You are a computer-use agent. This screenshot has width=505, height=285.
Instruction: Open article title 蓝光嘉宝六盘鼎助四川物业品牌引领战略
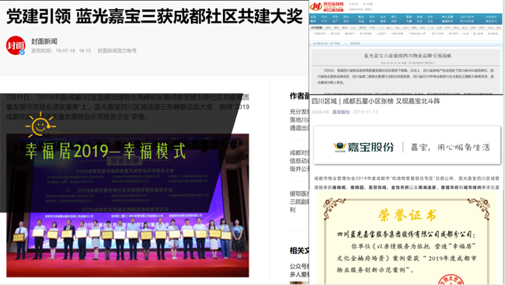pos(407,56)
